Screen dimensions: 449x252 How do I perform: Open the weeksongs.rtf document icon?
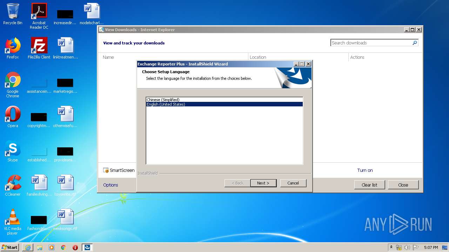[x=65, y=220]
